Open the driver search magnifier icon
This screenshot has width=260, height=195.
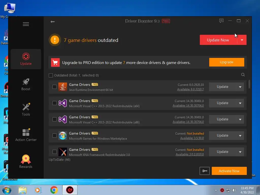coord(243,75)
